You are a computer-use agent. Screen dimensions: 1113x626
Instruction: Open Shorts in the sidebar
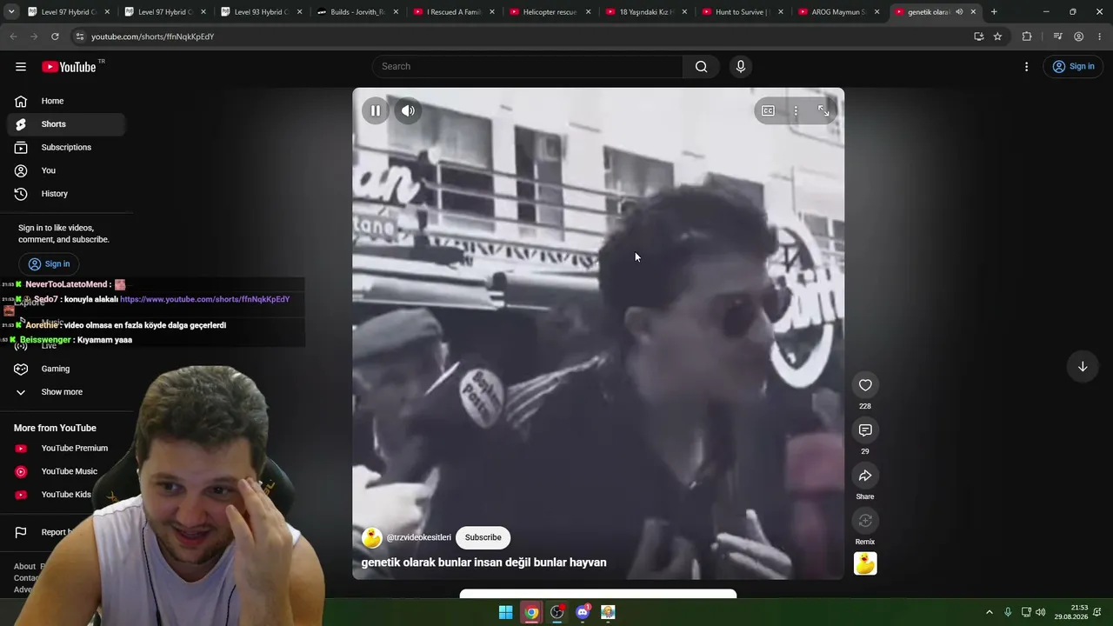[x=66, y=124]
